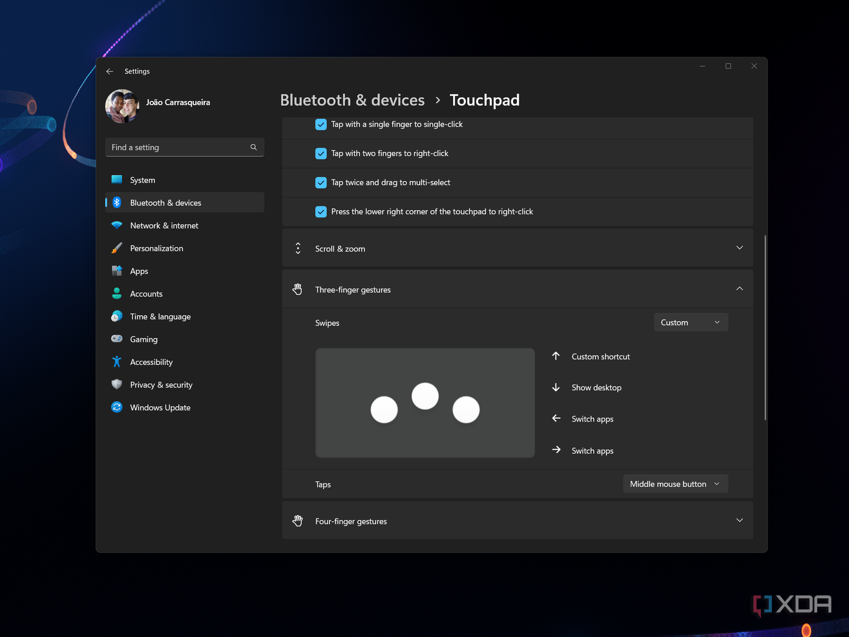Click the Gaming controller icon

coord(117,339)
